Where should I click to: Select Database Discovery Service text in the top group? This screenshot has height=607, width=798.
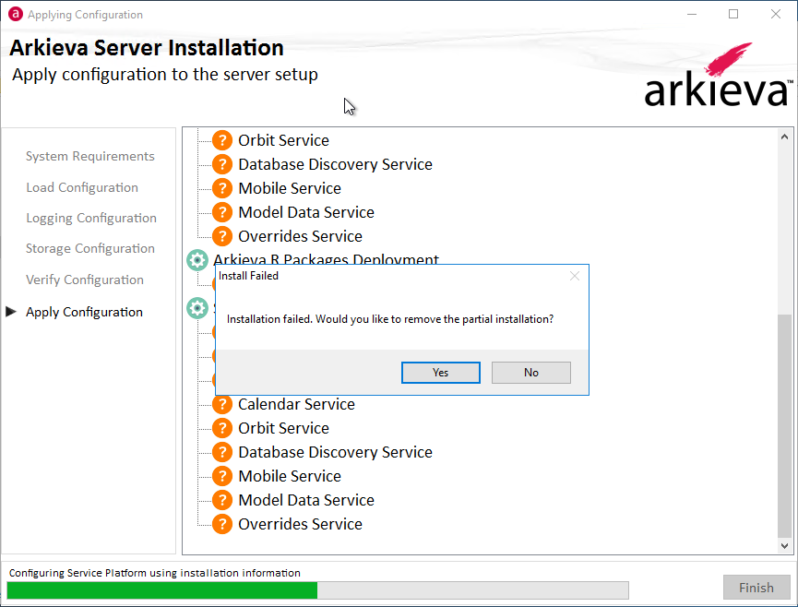click(x=336, y=164)
